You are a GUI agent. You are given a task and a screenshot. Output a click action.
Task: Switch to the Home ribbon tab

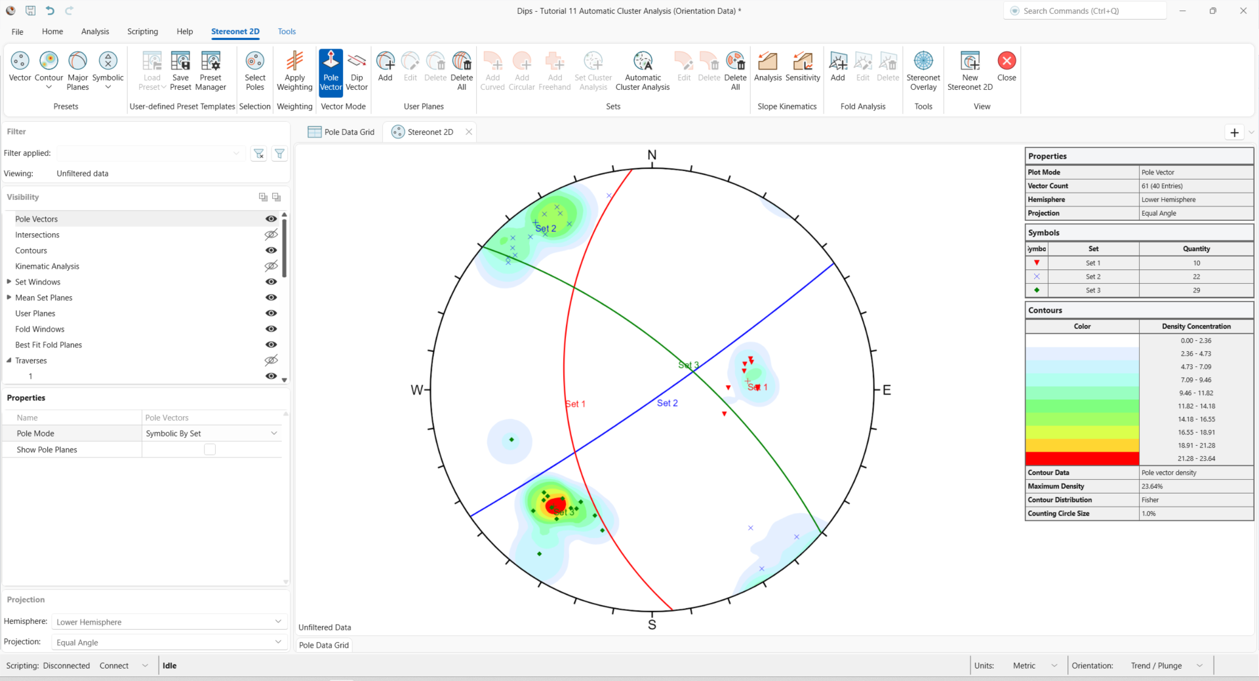point(52,31)
